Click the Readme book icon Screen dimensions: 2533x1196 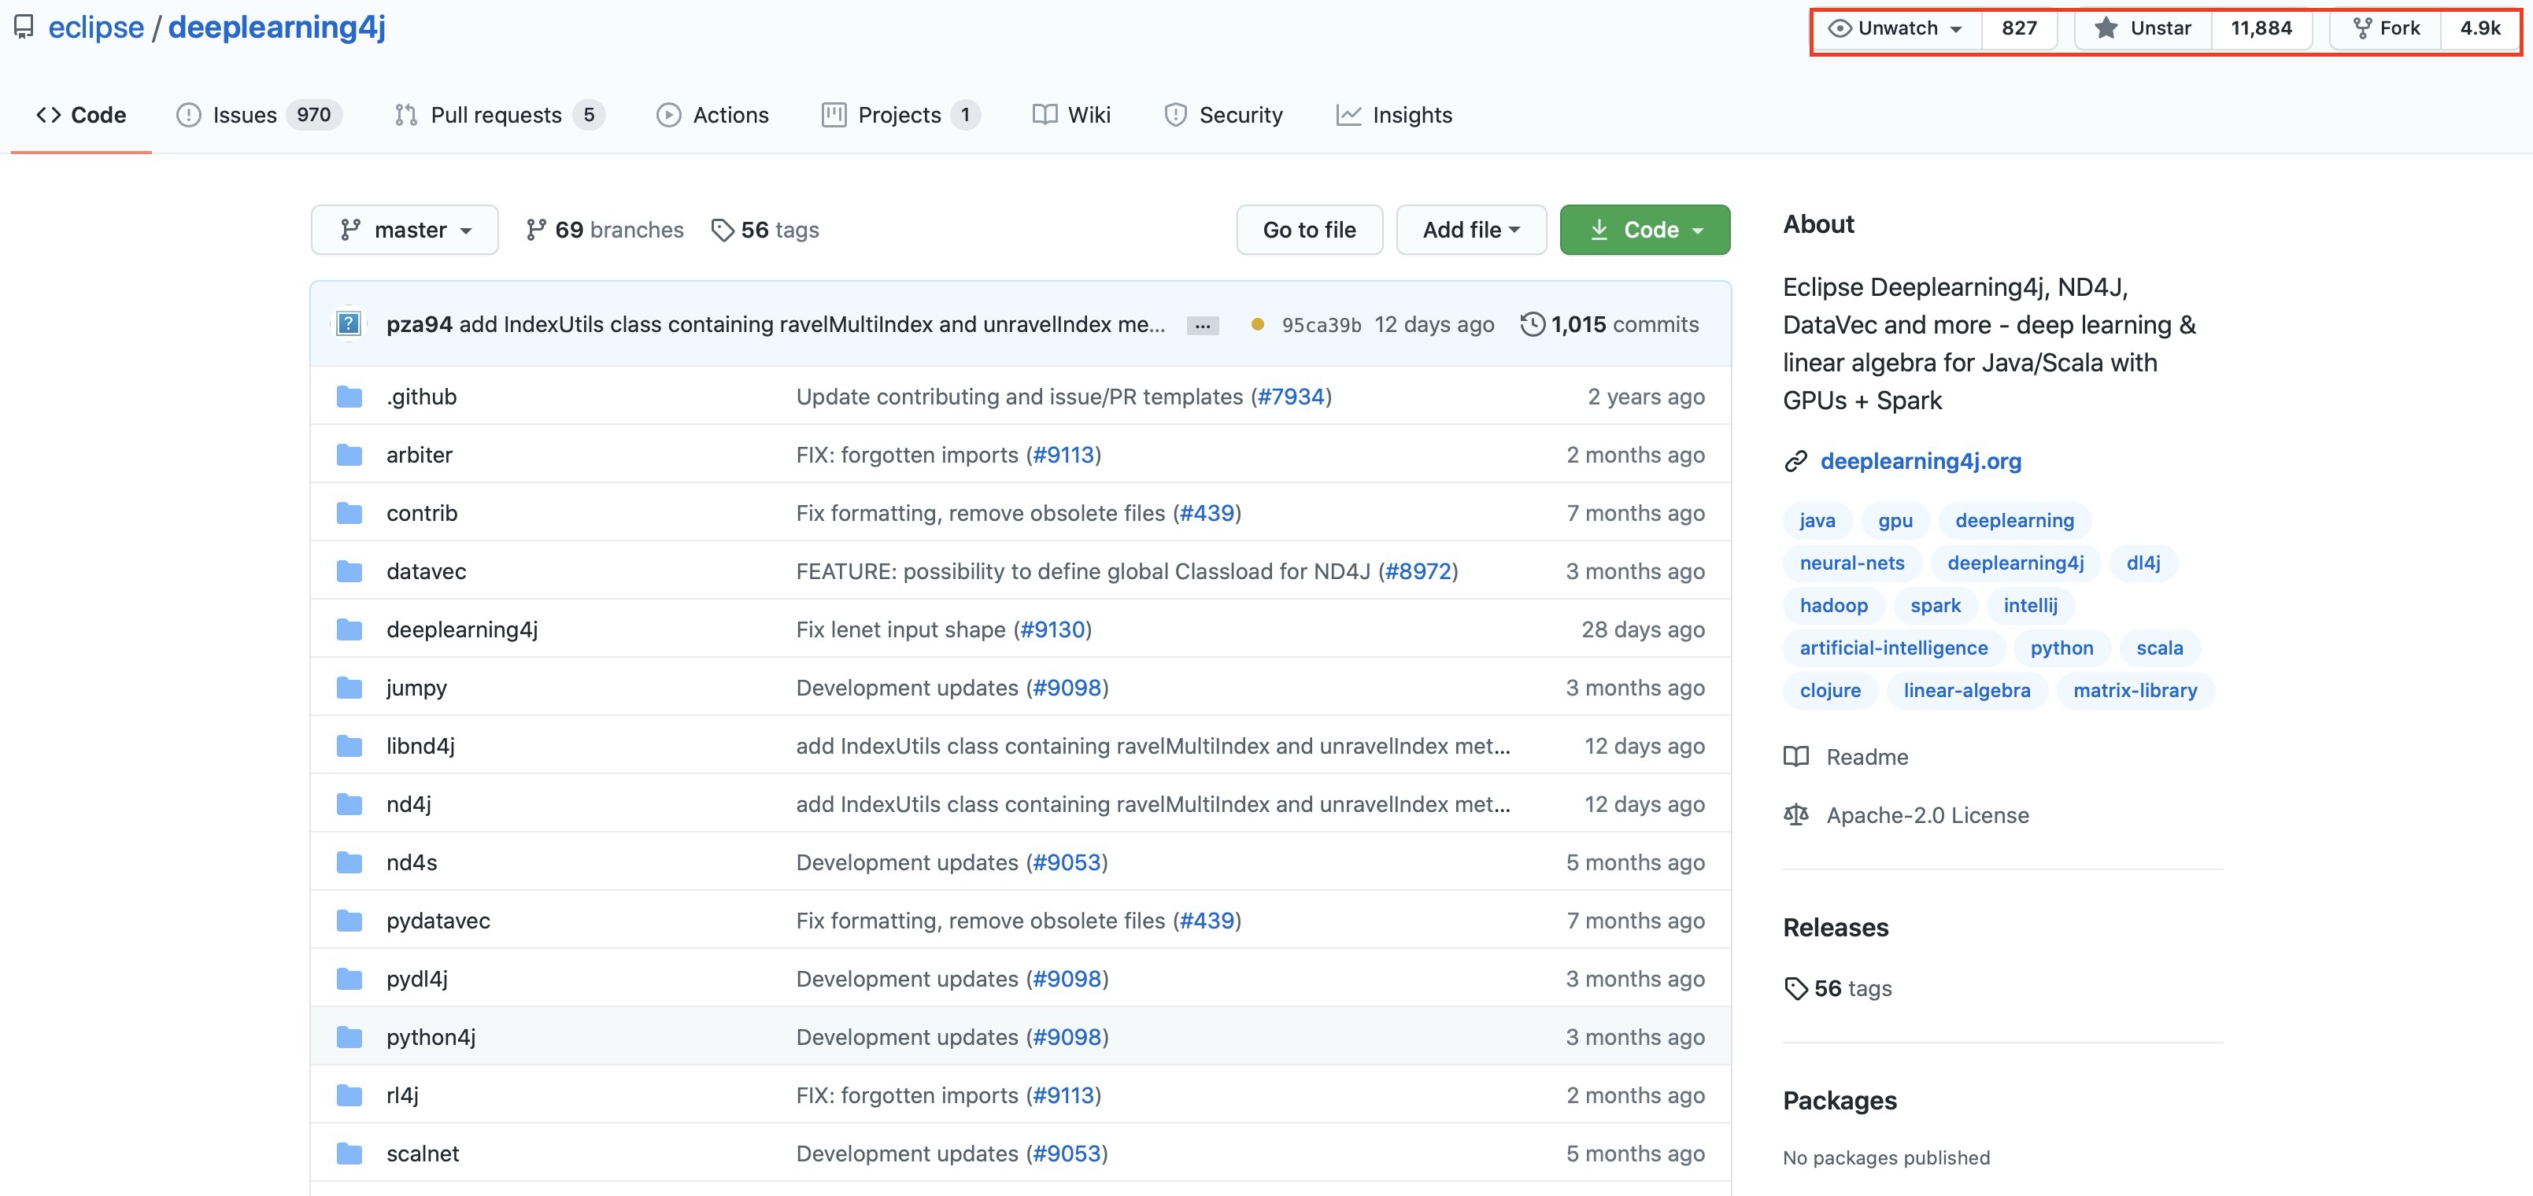pos(1795,757)
